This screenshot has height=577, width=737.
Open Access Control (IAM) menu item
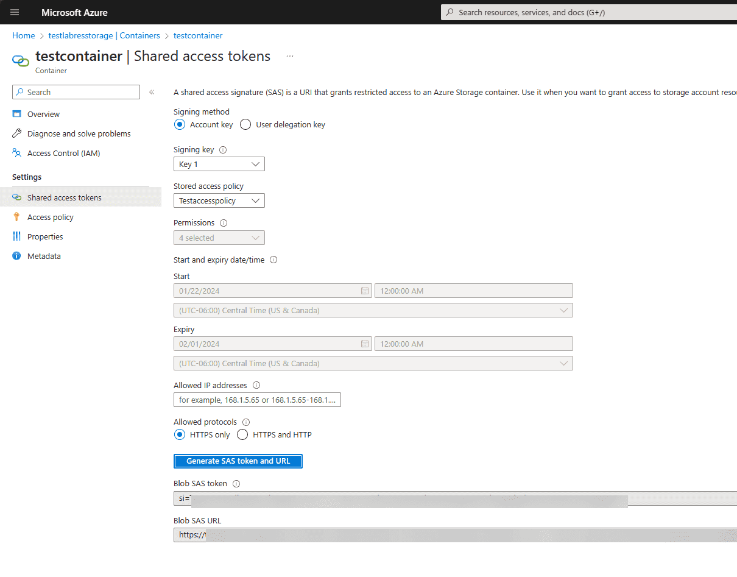click(x=64, y=153)
